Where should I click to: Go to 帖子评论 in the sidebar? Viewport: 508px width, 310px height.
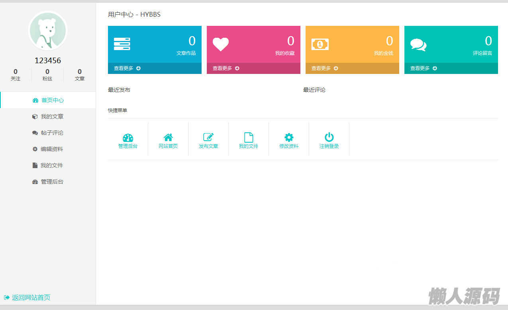point(48,133)
